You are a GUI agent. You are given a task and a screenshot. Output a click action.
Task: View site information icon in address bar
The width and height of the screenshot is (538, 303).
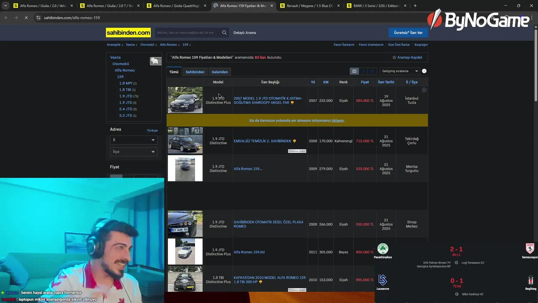coord(38,18)
